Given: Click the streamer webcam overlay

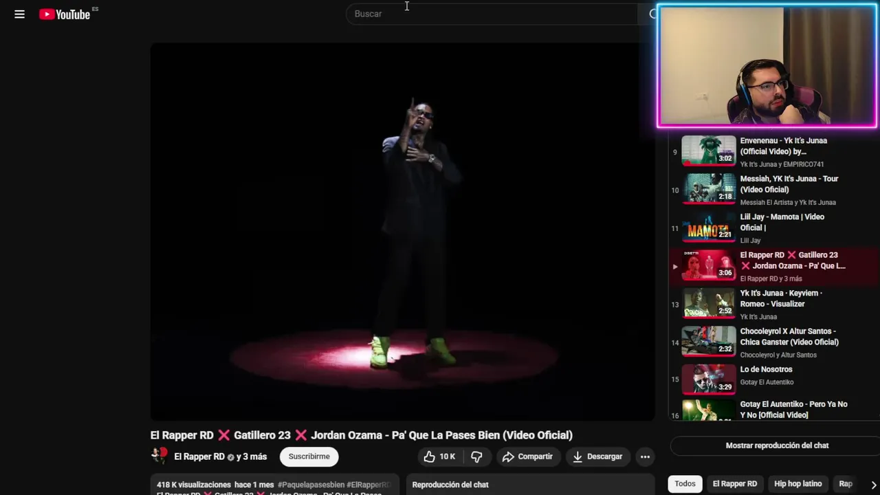Looking at the screenshot, I should (767, 66).
